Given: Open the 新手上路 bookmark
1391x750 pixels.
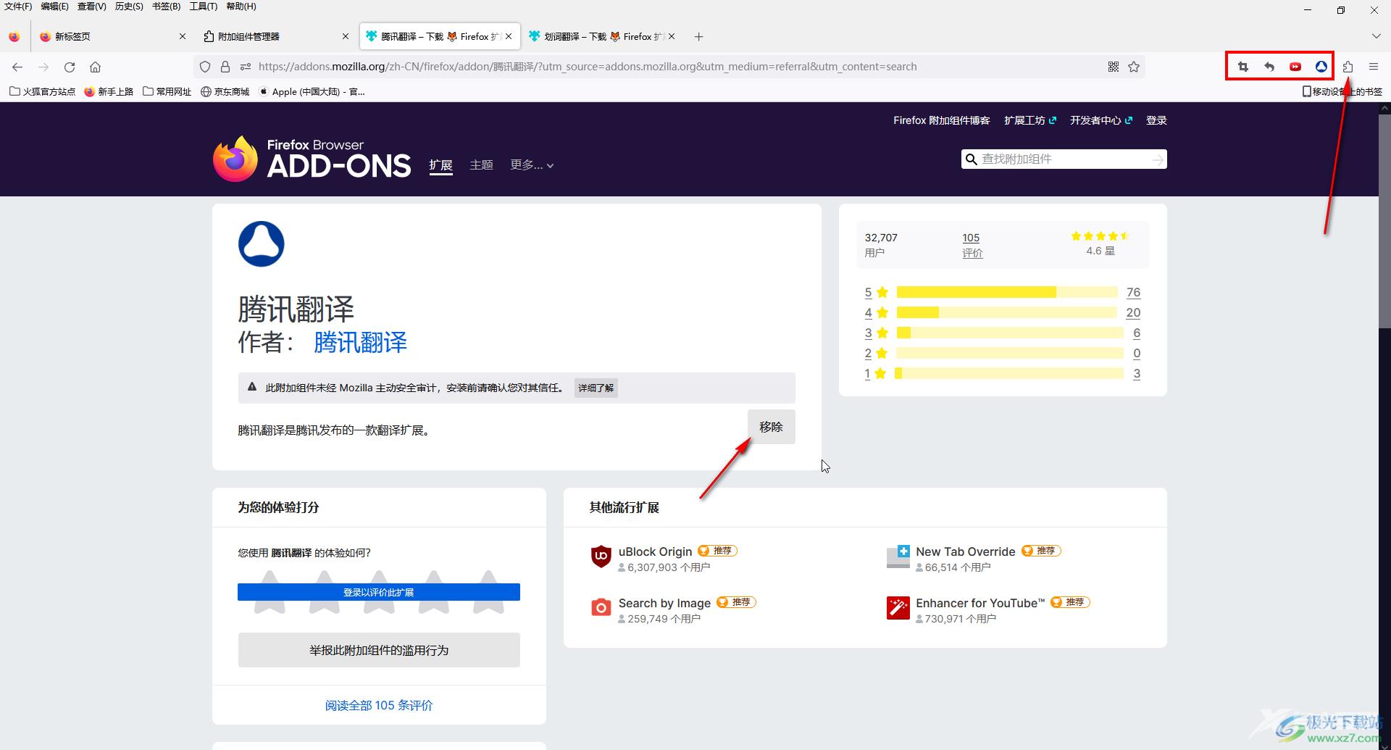Looking at the screenshot, I should (x=109, y=91).
